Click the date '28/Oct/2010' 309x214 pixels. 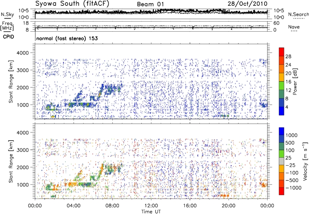click(x=248, y=4)
